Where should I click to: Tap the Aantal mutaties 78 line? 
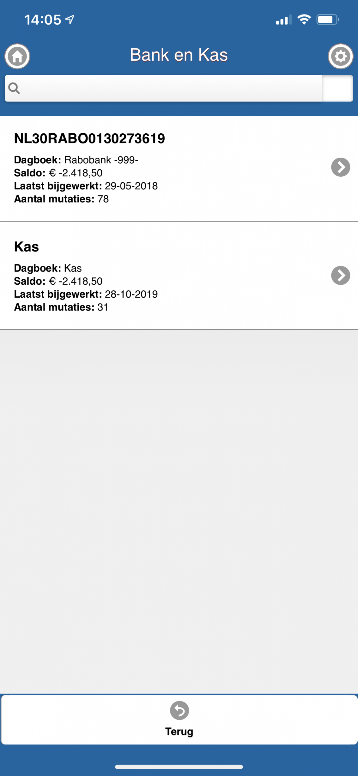pos(61,199)
